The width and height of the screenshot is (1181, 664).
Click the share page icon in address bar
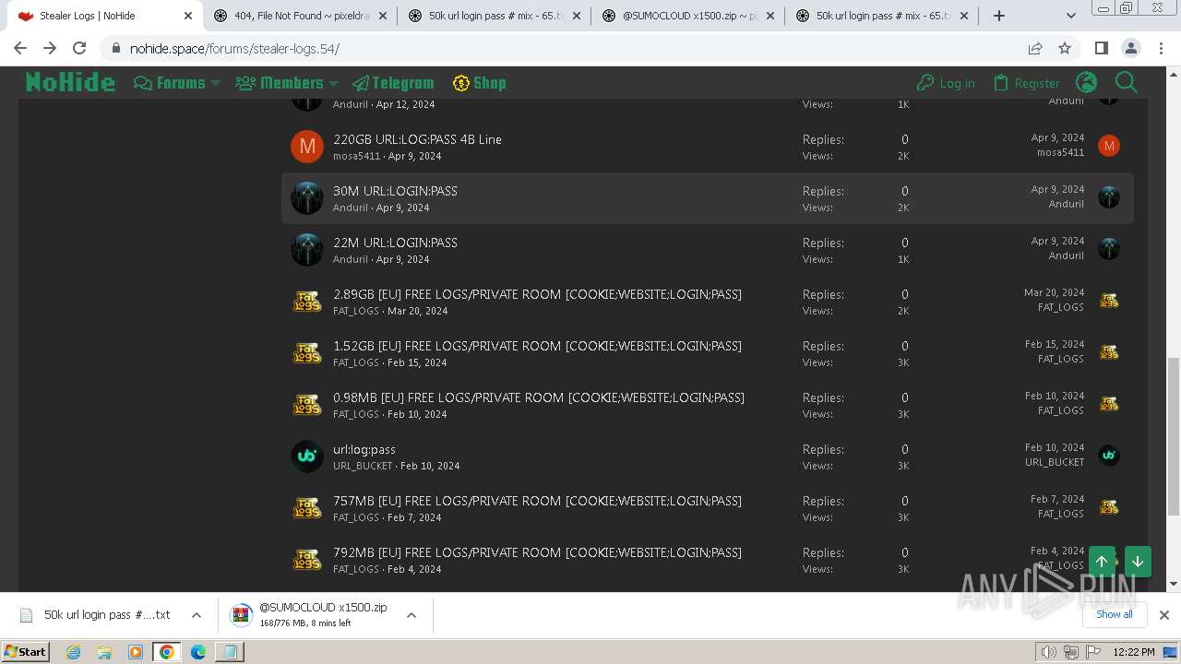[1035, 49]
